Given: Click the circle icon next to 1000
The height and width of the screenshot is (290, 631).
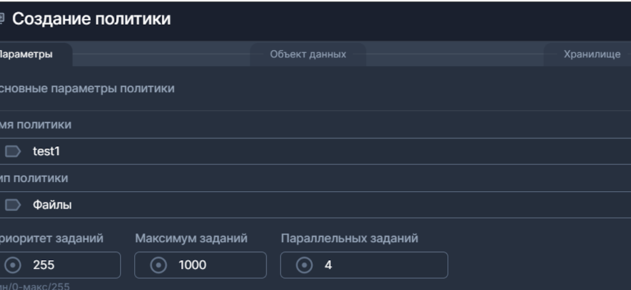Looking at the screenshot, I should (x=157, y=265).
